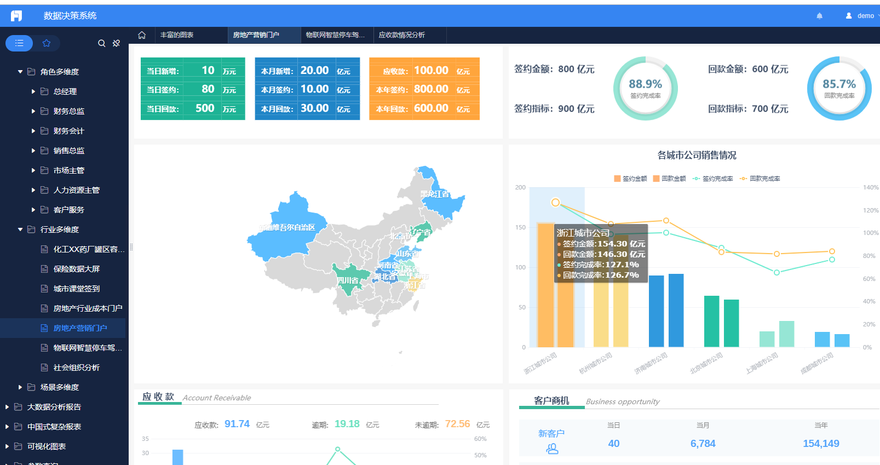Expand the 市场主管 folder
The image size is (880, 465).
pos(33,170)
